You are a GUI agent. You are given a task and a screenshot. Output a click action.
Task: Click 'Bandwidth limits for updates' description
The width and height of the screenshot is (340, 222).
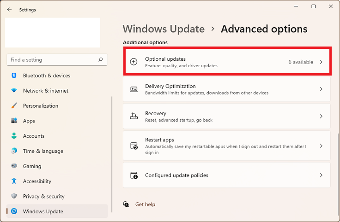tap(206, 93)
